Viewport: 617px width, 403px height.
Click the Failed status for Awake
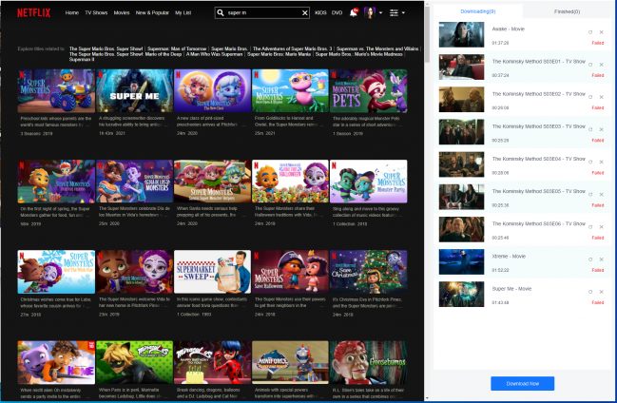(x=598, y=43)
